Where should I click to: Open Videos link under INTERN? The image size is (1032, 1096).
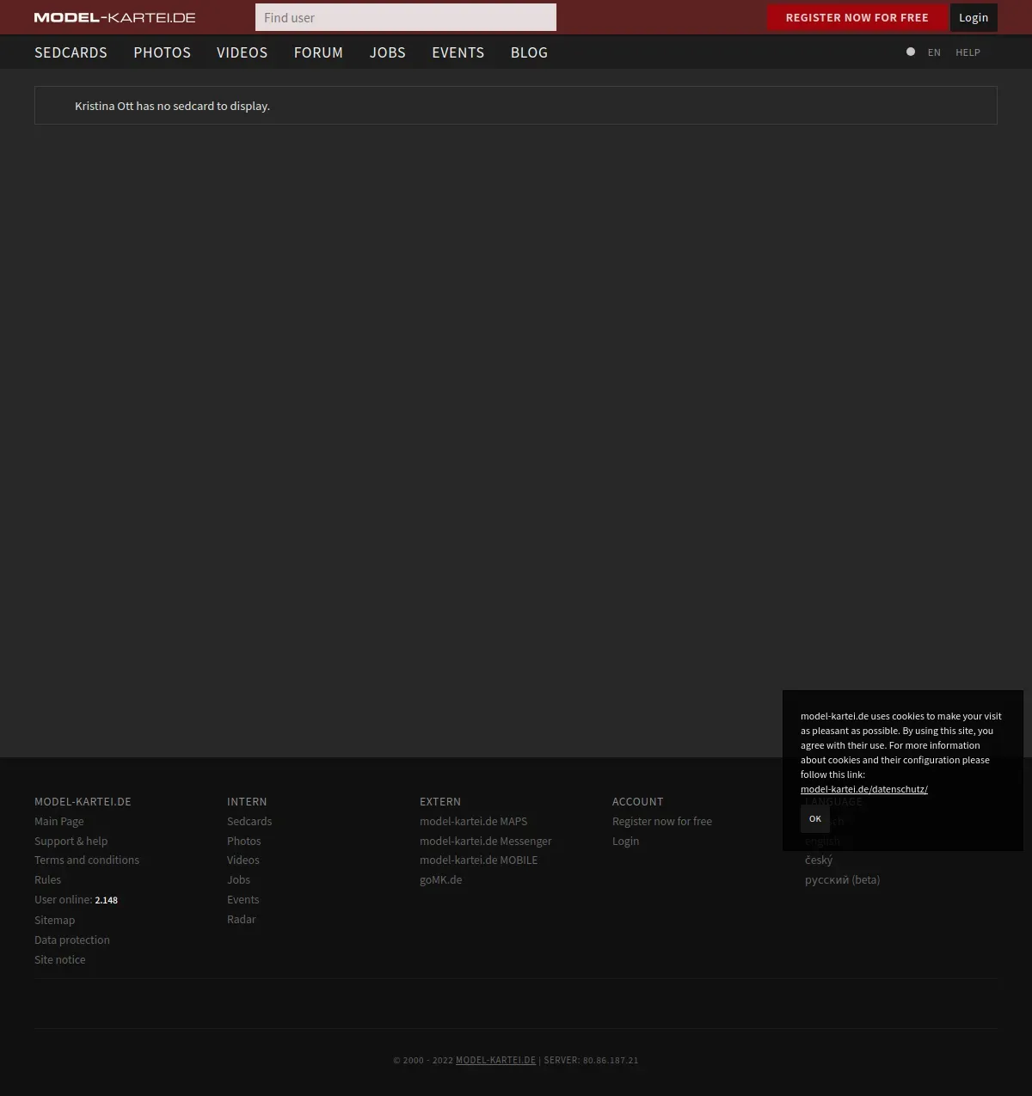point(243,860)
